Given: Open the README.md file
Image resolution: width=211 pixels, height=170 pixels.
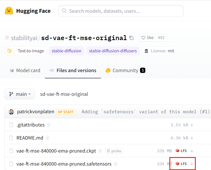Looking at the screenshot, I should (x=30, y=138).
